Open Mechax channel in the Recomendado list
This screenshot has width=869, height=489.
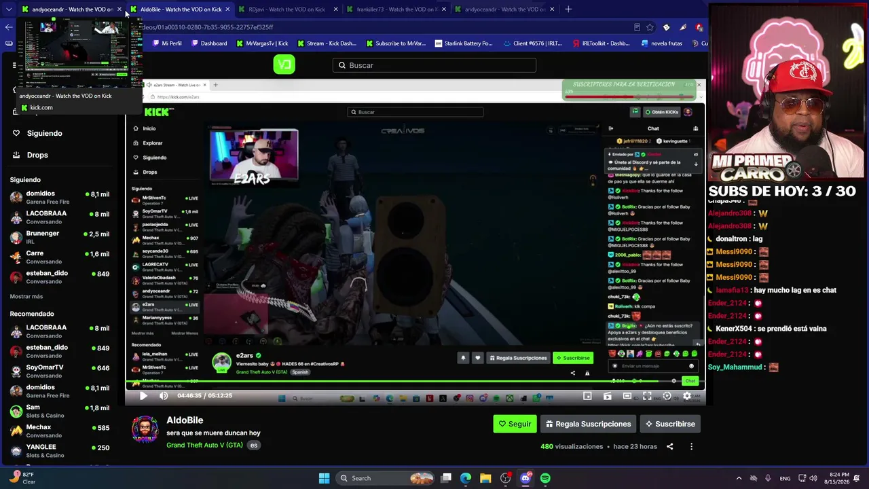(x=60, y=431)
